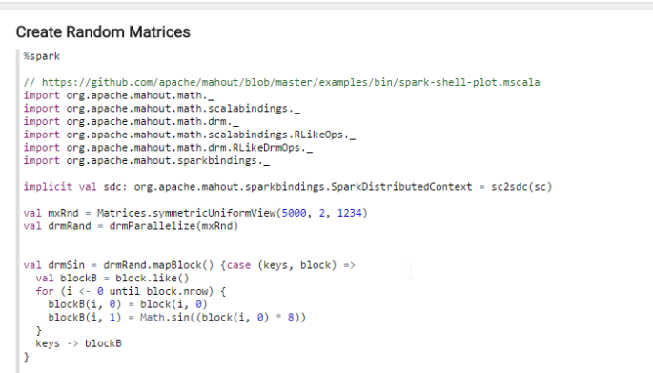Viewport: 653px width, 373px height.
Task: Click the 'Create Random Matrices' paragraph title
Action: pos(103,32)
